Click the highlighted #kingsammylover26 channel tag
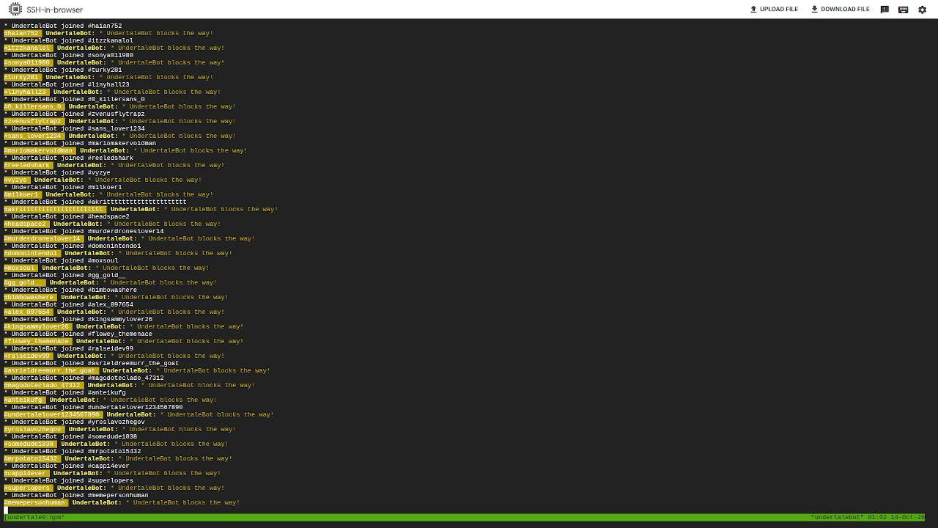The width and height of the screenshot is (938, 528). click(37, 326)
